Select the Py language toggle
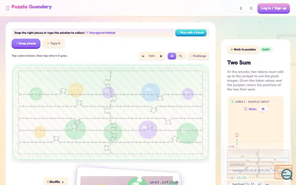 pyautogui.click(x=181, y=56)
